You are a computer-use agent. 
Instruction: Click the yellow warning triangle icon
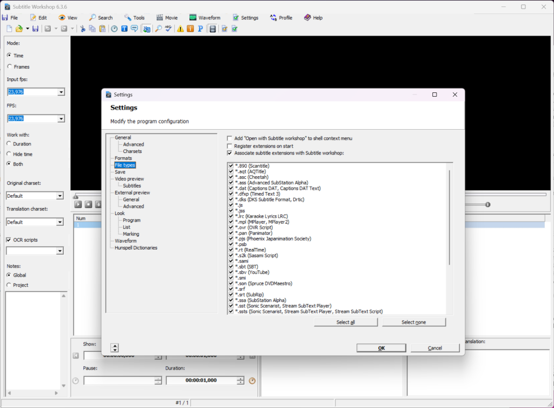(x=180, y=29)
